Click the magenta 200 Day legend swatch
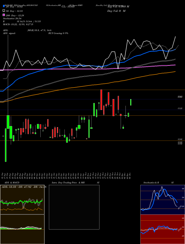 point(4,15)
